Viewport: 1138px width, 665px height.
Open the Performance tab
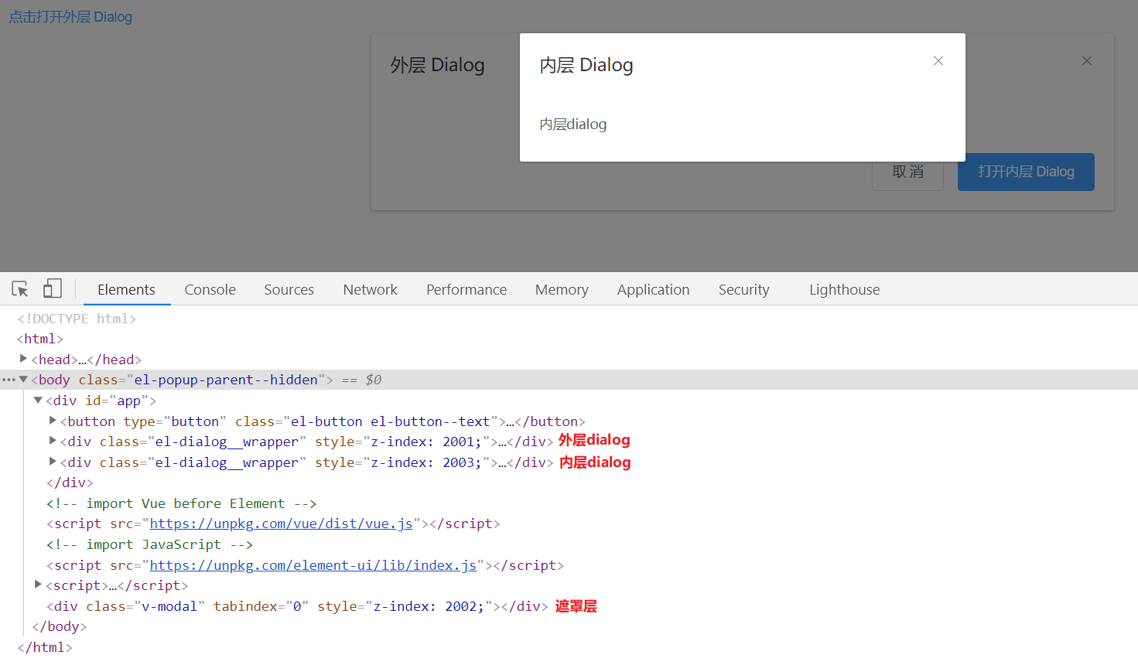coord(466,289)
